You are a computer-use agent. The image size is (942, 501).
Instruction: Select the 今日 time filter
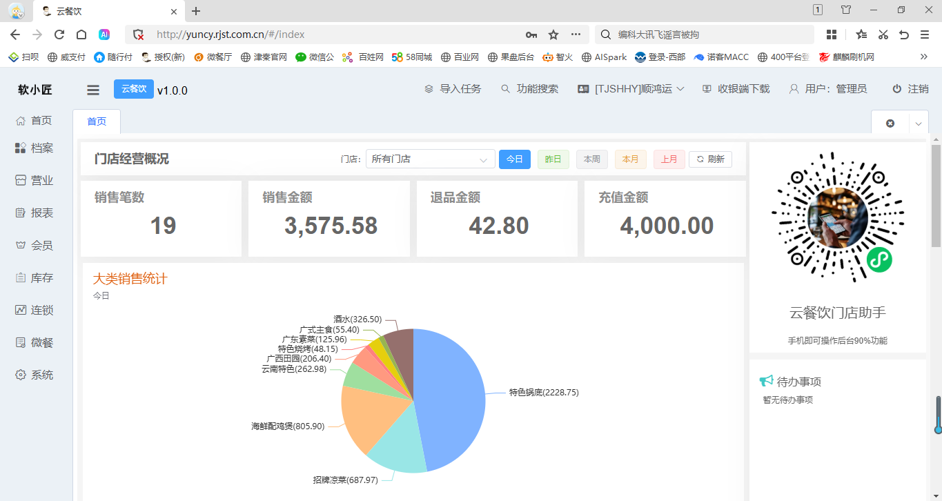coord(515,159)
